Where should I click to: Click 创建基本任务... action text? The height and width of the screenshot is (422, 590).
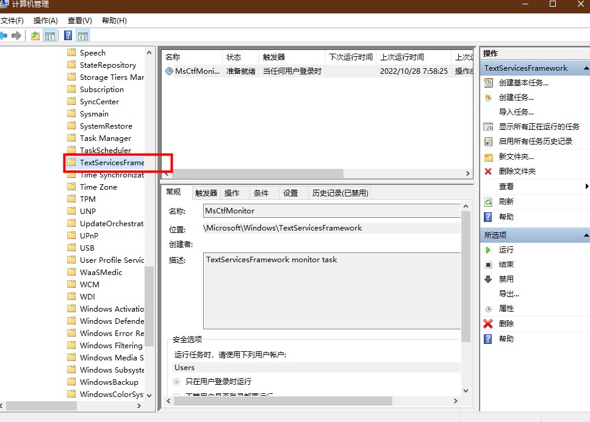[x=523, y=83]
